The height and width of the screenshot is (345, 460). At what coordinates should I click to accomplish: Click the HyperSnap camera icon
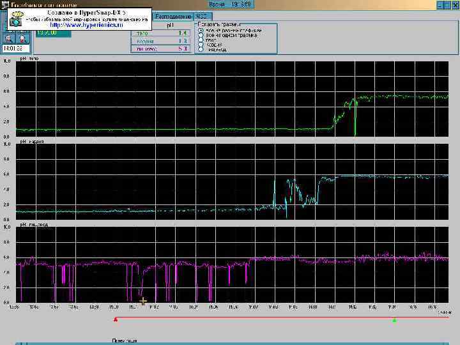pos(17,20)
